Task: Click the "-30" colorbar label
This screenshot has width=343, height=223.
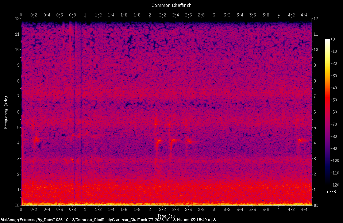Action: (334, 76)
